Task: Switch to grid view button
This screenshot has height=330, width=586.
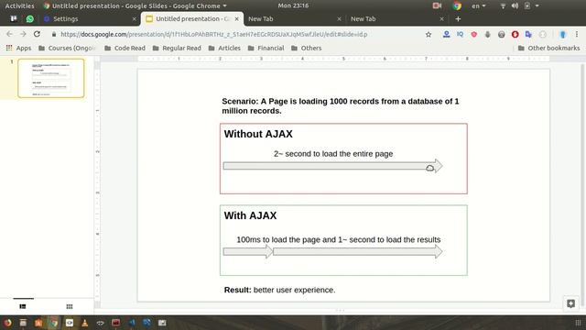Action: coord(70,306)
